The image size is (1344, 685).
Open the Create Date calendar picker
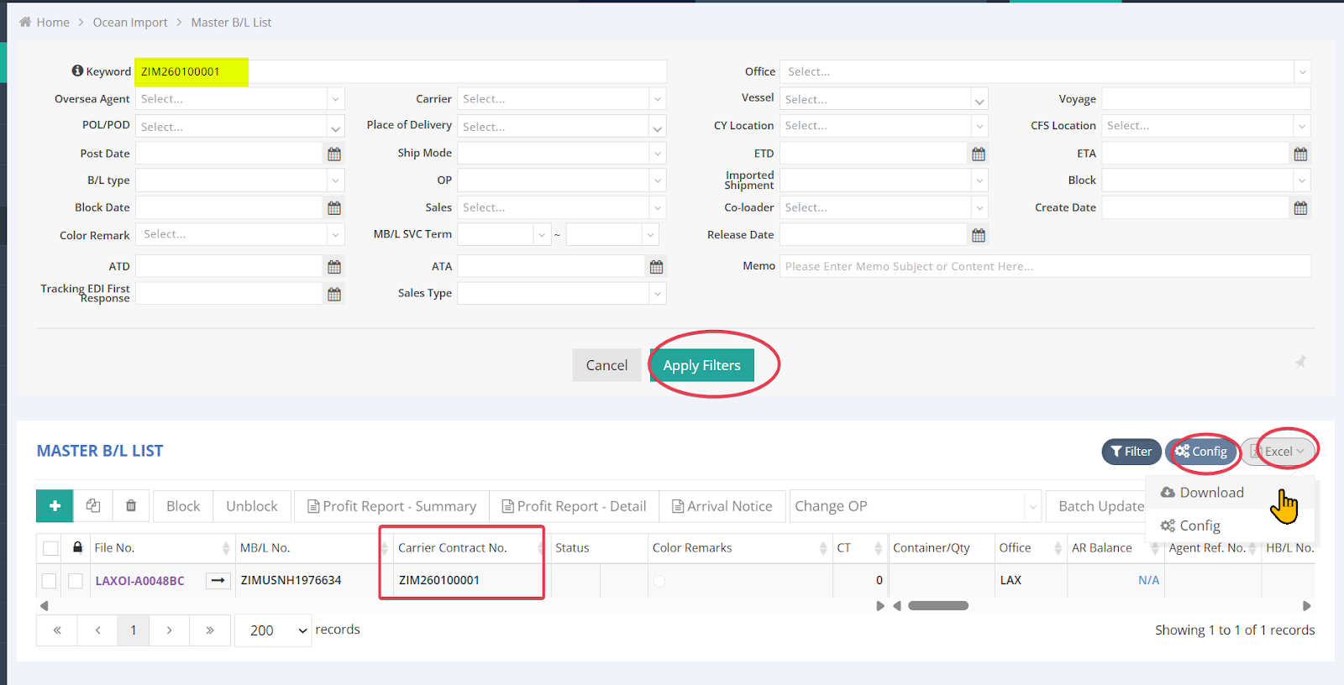tap(1300, 208)
